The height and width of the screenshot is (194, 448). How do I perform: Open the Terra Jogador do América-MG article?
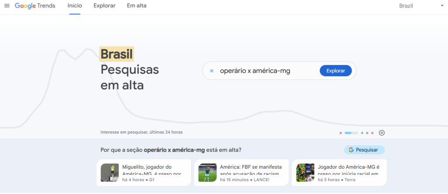point(339,173)
